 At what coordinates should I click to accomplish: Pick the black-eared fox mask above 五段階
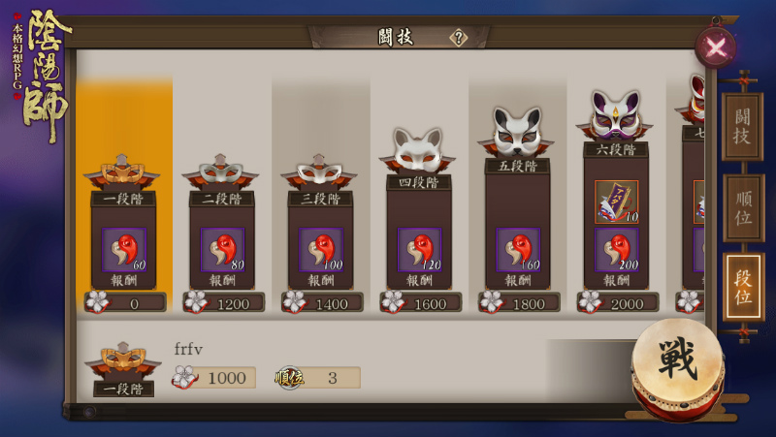point(516,132)
